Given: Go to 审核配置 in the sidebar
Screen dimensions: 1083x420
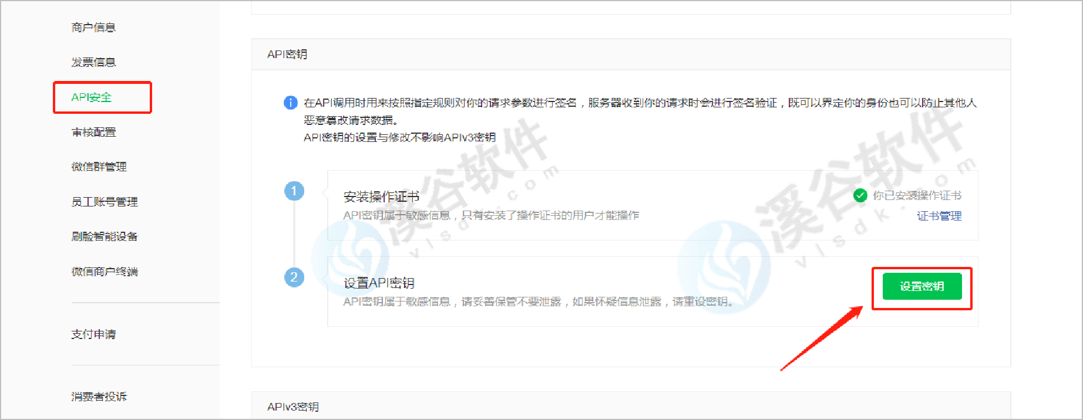Looking at the screenshot, I should coord(93,132).
